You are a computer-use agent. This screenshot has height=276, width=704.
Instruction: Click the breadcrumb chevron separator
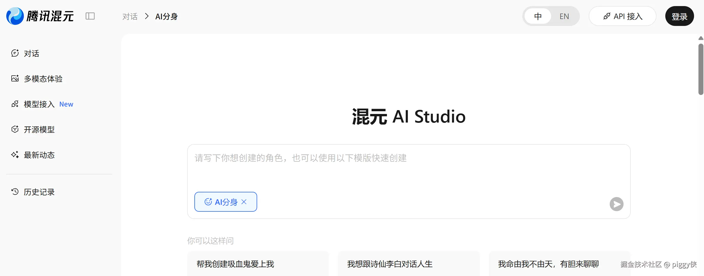pos(147,16)
